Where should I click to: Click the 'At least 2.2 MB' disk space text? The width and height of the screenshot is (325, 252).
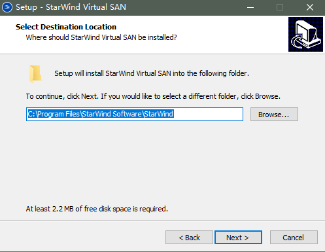pyautogui.click(x=97, y=209)
